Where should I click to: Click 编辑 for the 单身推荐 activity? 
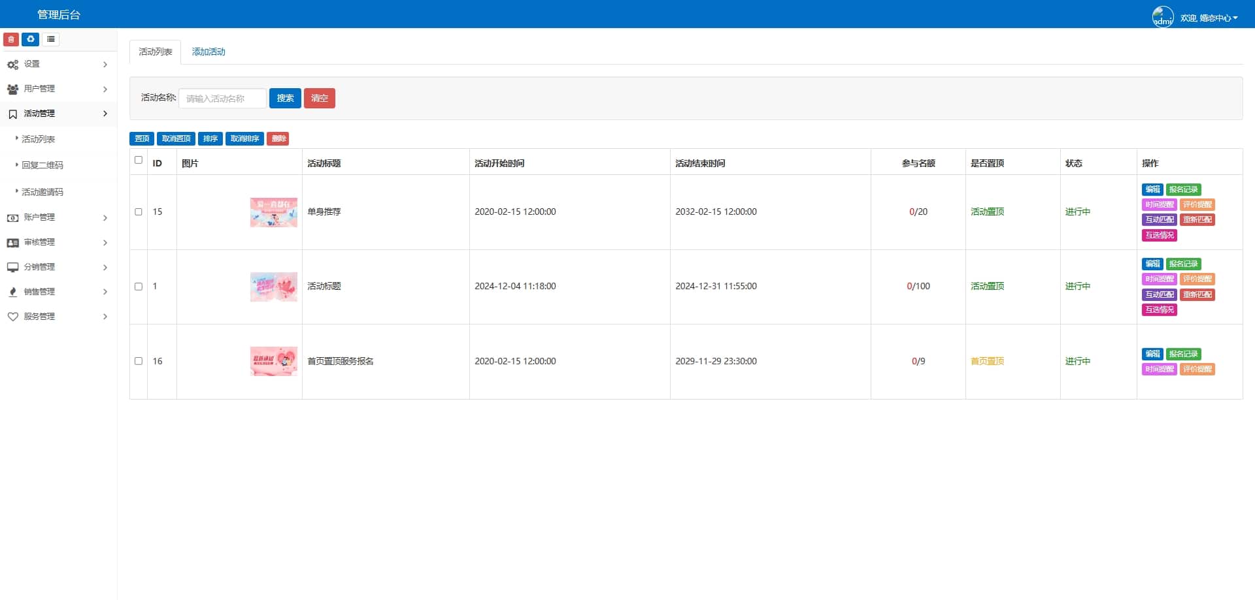(1152, 189)
